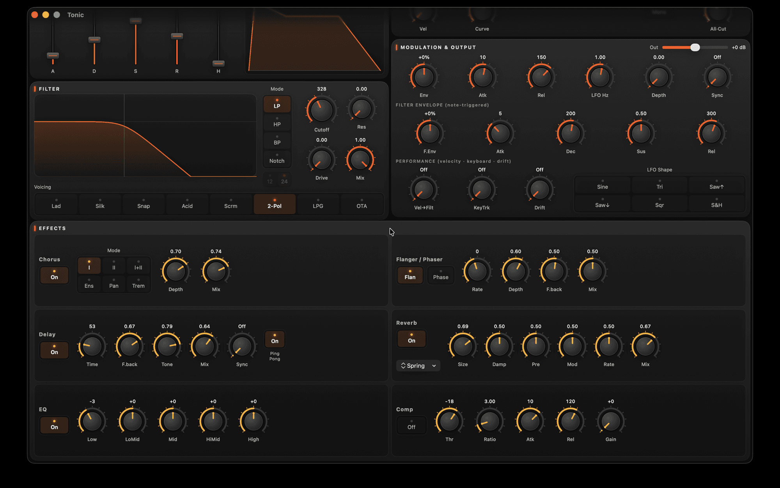Viewport: 780px width, 488px height.
Task: Click the Delay Tone knob
Action: coord(167,346)
